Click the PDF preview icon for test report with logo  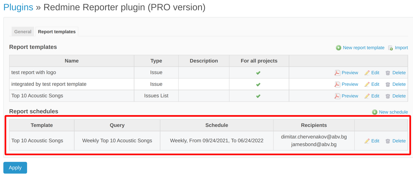337,73
